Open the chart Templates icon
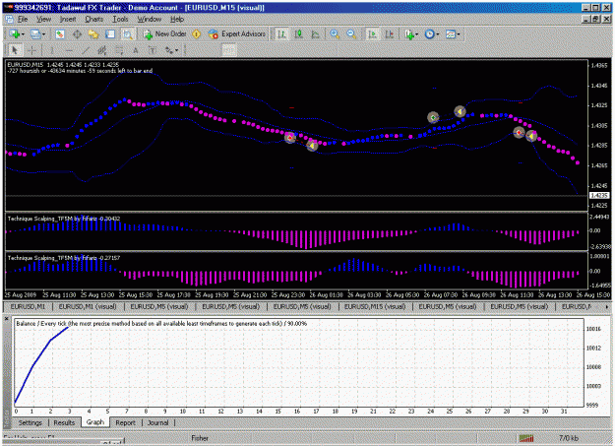Viewport: 615px width, 446px height. [x=451, y=34]
